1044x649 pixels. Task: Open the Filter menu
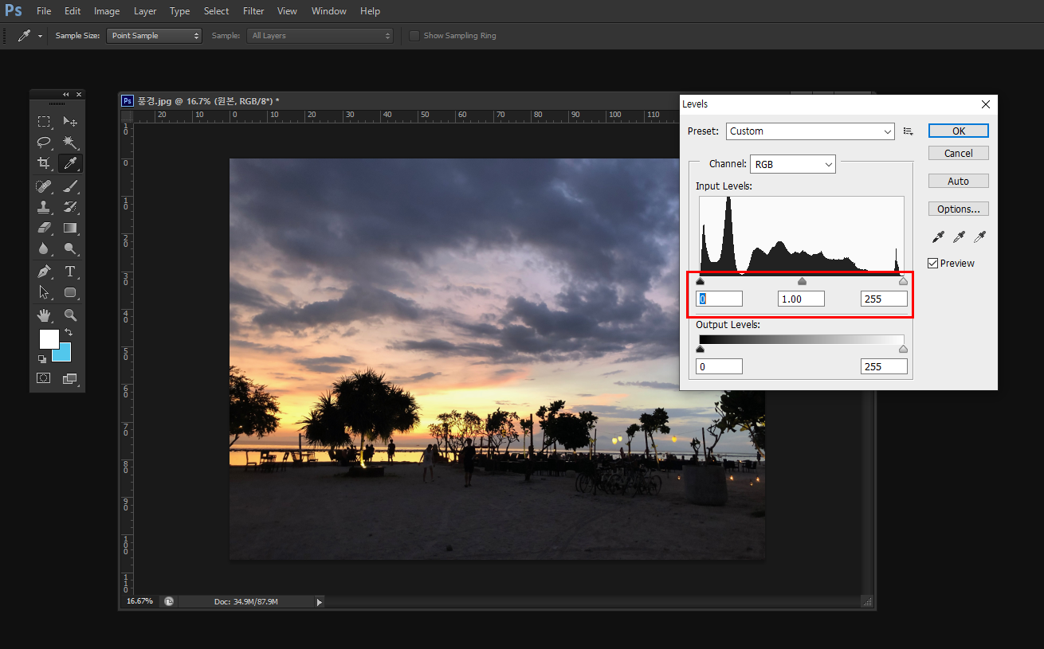[x=253, y=11]
